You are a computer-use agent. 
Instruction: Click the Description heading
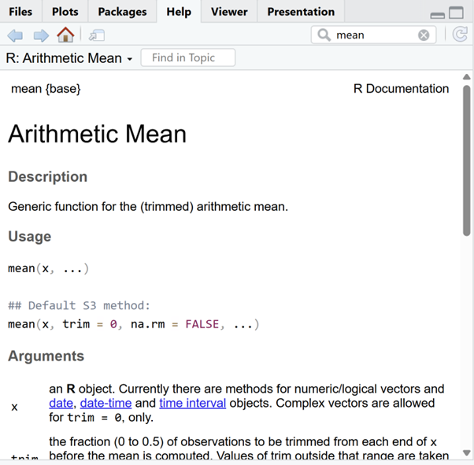click(48, 176)
